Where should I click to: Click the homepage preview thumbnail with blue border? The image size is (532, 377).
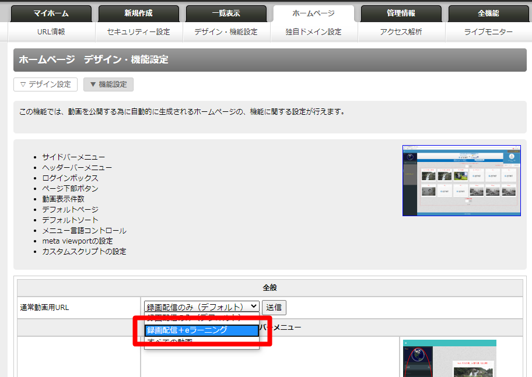(461, 181)
